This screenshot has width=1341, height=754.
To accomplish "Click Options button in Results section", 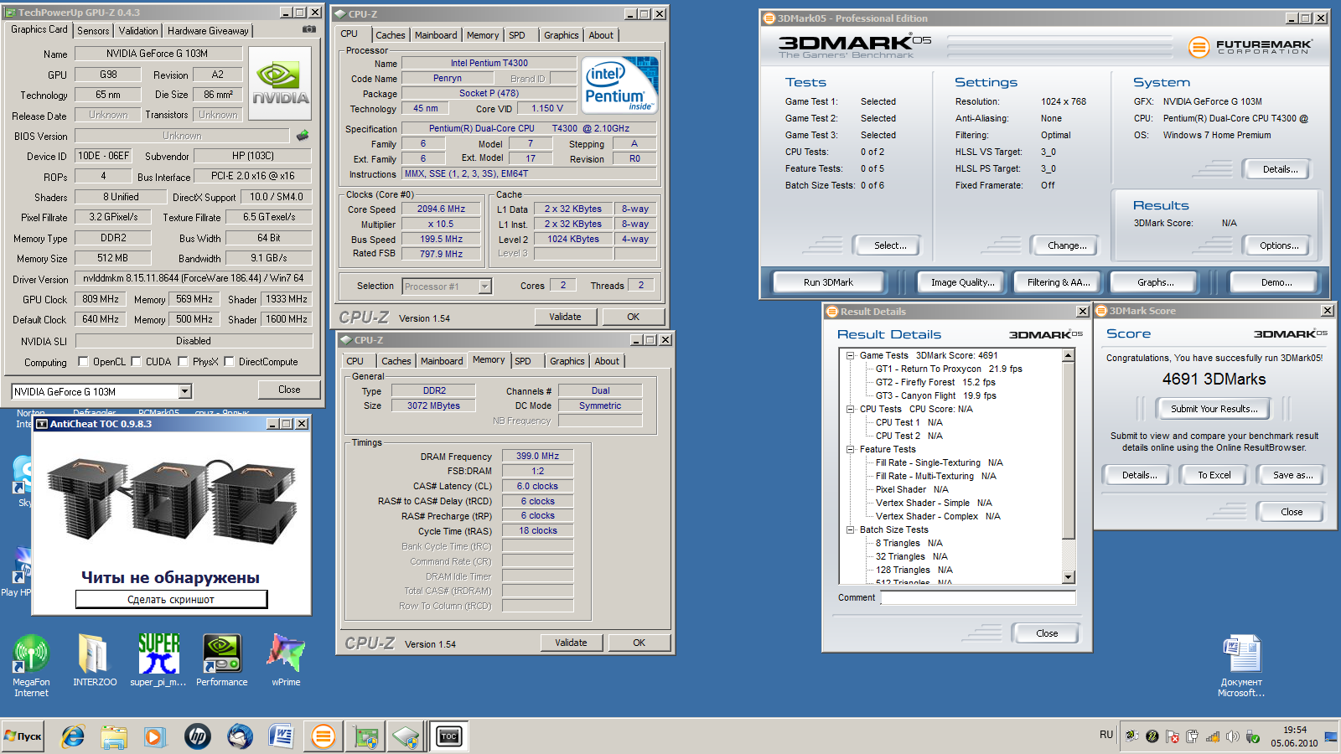I will coord(1279,245).
